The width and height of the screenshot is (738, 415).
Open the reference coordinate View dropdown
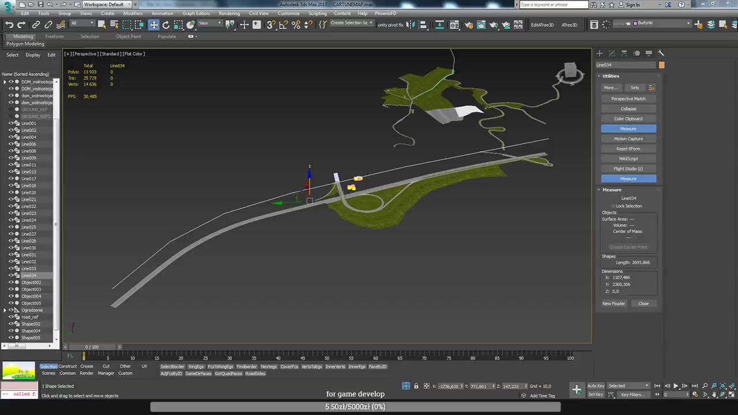(210, 24)
